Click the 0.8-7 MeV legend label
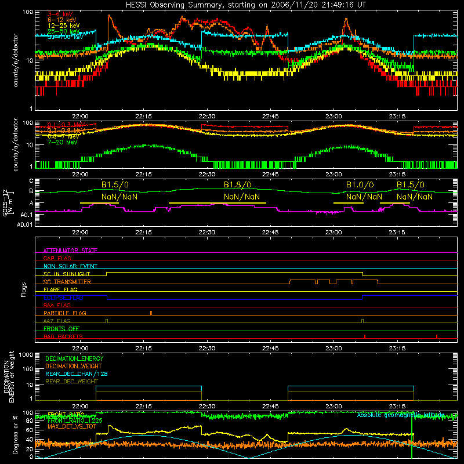The height and width of the screenshot is (464, 464). pos(63,136)
